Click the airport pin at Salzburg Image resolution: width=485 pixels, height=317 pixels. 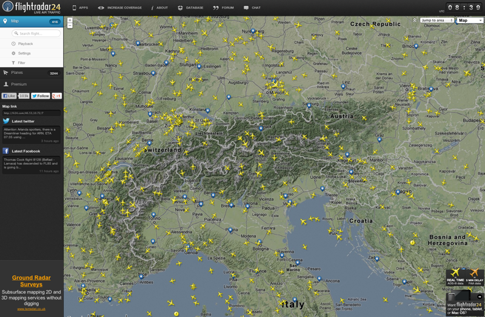click(x=309, y=105)
